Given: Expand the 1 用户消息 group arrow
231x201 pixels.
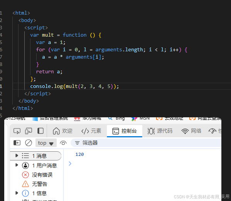Looking at the screenshot, I should point(17,165).
